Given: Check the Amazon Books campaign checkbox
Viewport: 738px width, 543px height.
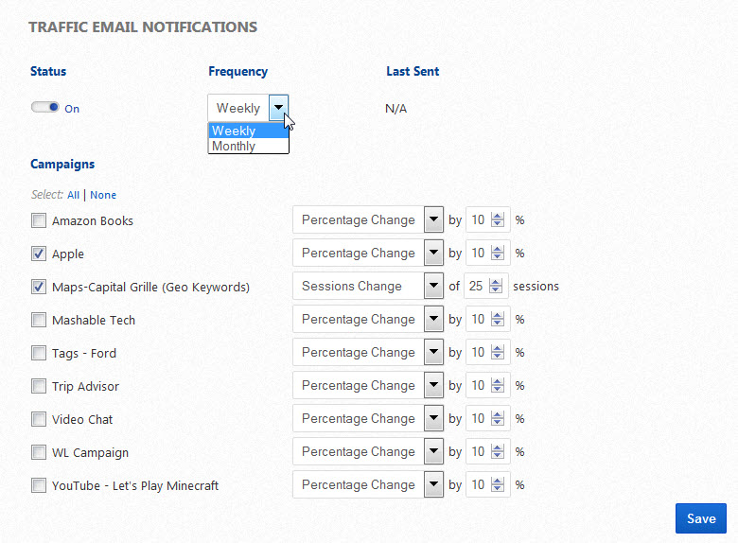Looking at the screenshot, I should (x=39, y=221).
